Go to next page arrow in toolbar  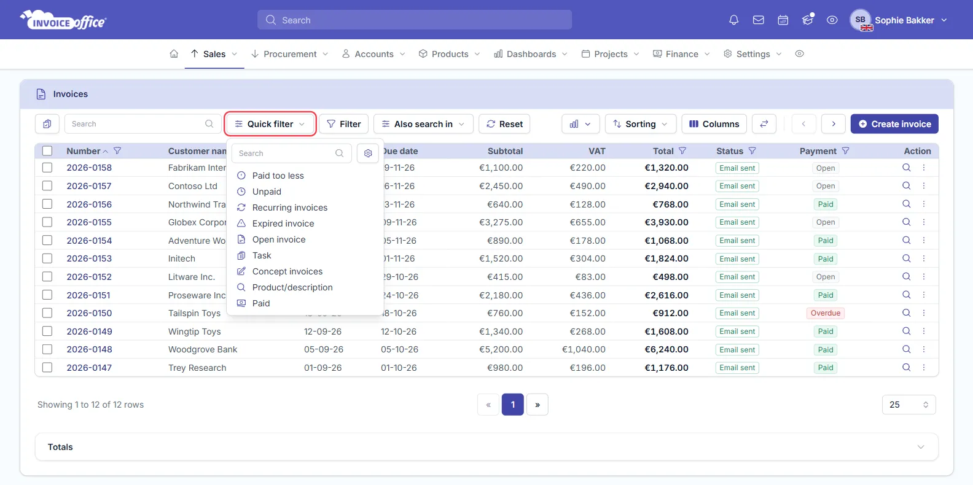[834, 124]
